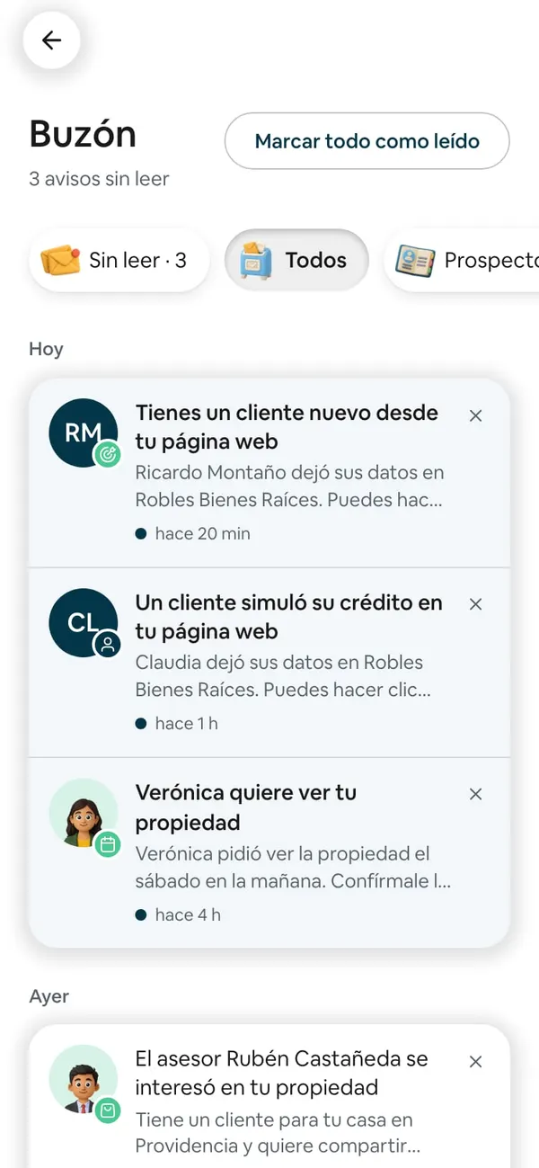Mark all notifications as read
The image size is (539, 1168).
367,141
